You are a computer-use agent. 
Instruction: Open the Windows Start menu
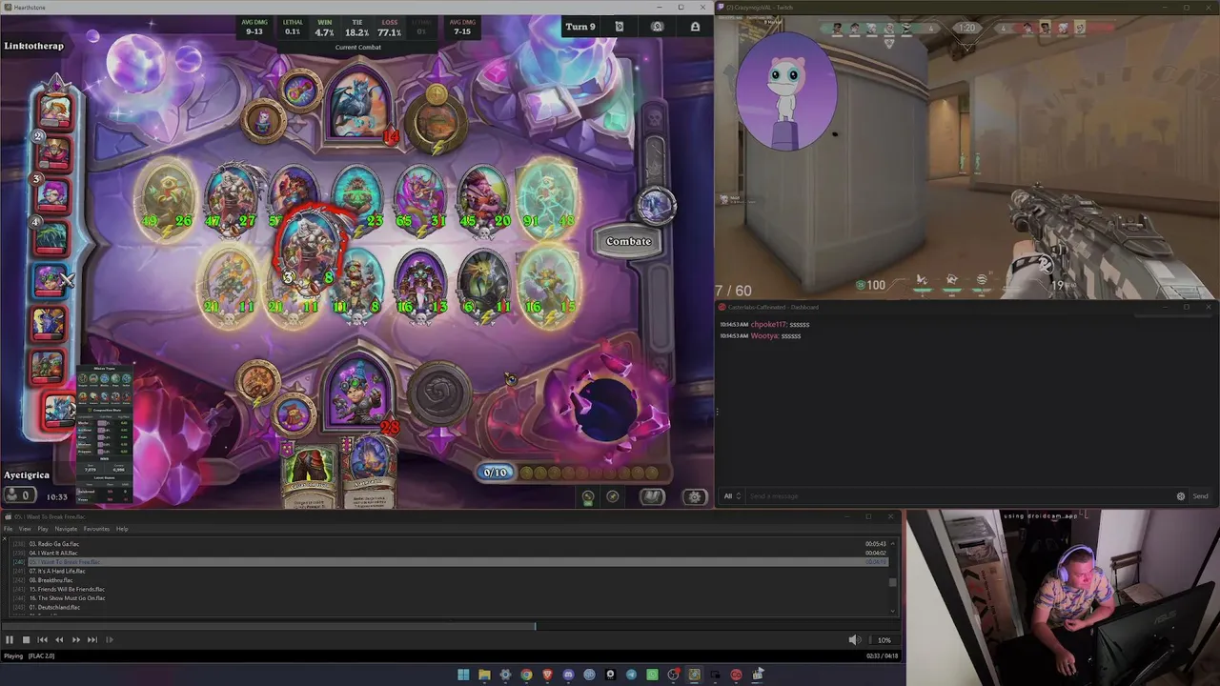click(463, 675)
